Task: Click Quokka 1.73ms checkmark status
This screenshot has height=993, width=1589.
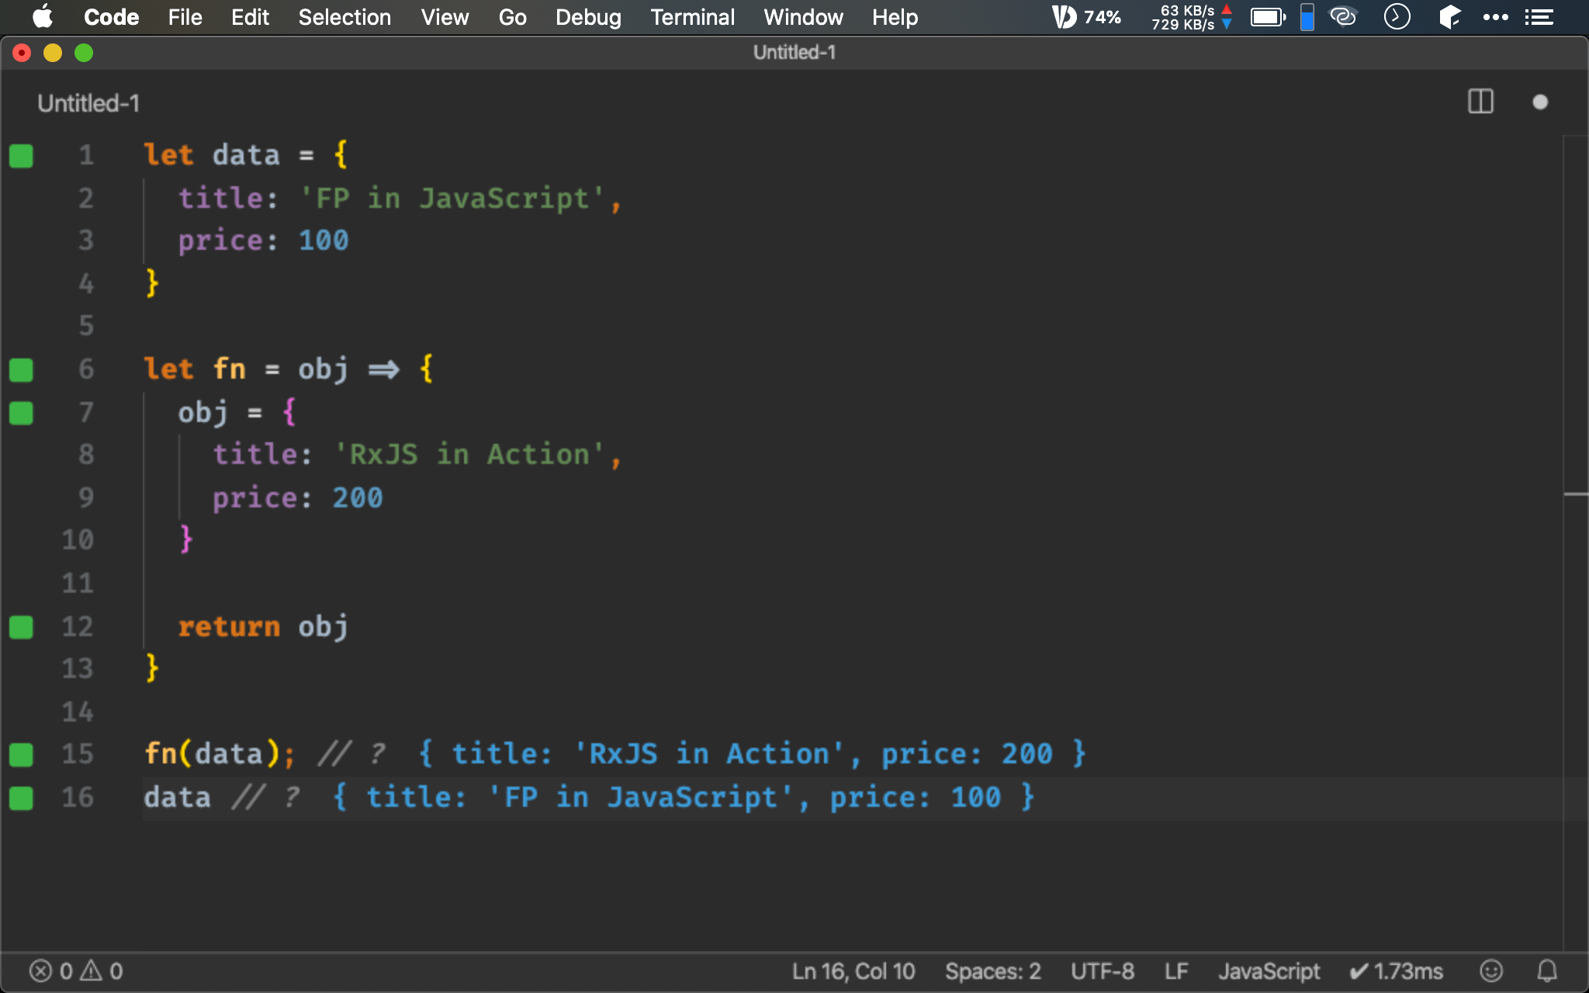Action: (x=1396, y=971)
